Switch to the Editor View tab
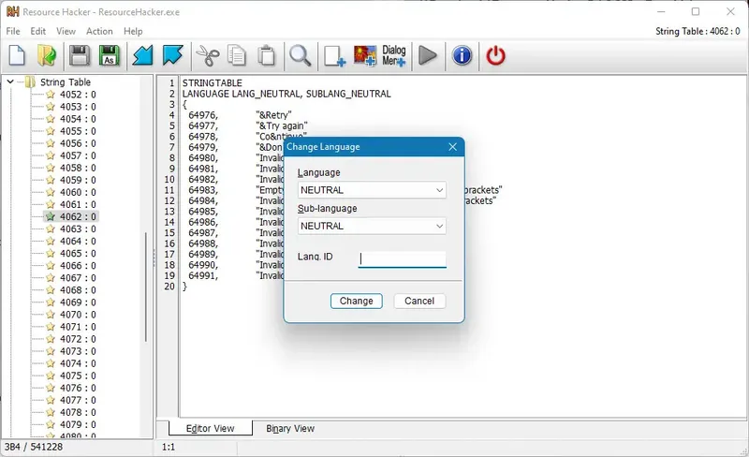The image size is (749, 457). pos(210,428)
